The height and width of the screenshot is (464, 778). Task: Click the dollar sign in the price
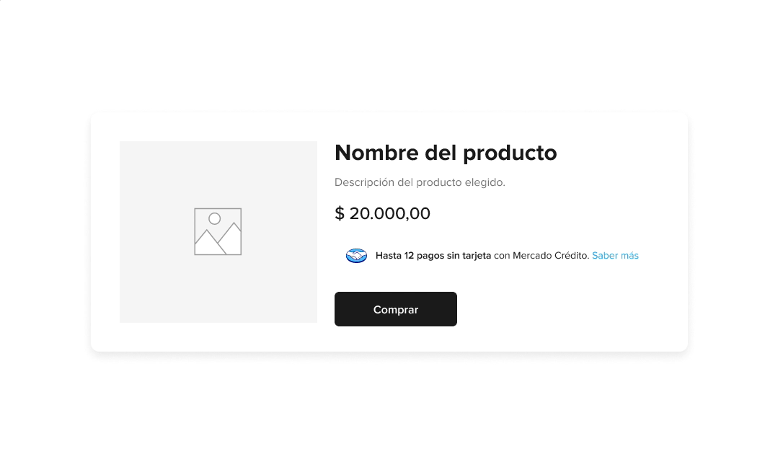[340, 214]
